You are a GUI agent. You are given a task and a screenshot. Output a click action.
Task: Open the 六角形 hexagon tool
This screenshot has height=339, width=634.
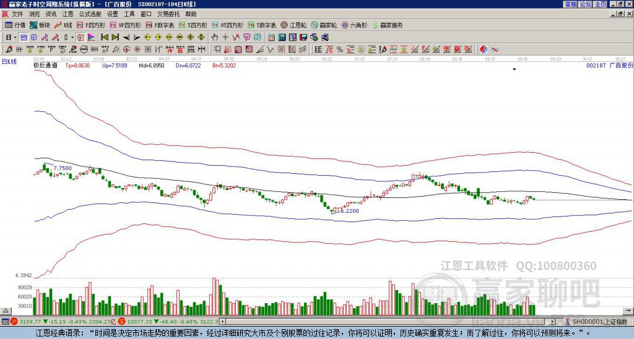tap(354, 25)
